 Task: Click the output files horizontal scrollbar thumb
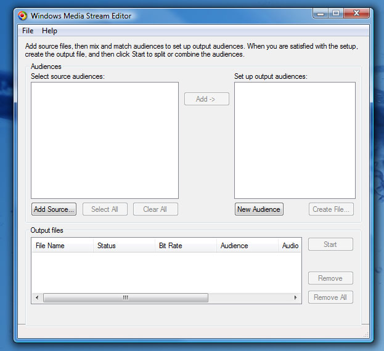point(126,297)
